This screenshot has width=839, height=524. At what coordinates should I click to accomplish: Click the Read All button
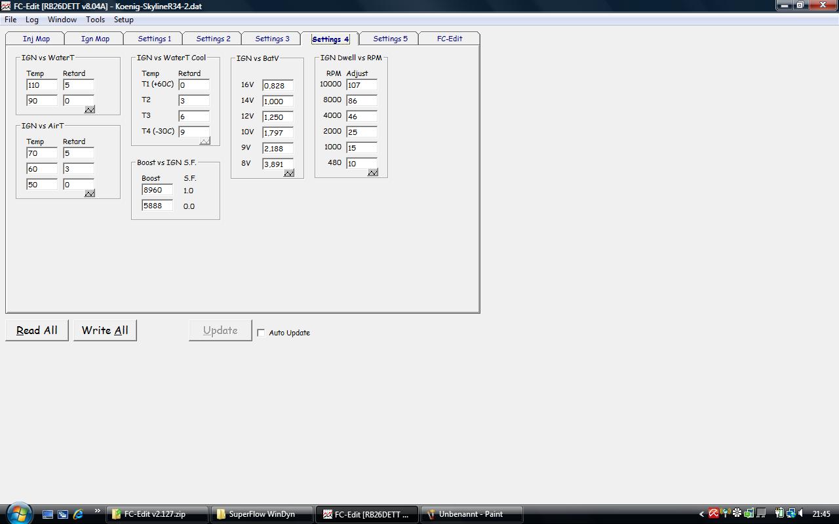tap(37, 330)
